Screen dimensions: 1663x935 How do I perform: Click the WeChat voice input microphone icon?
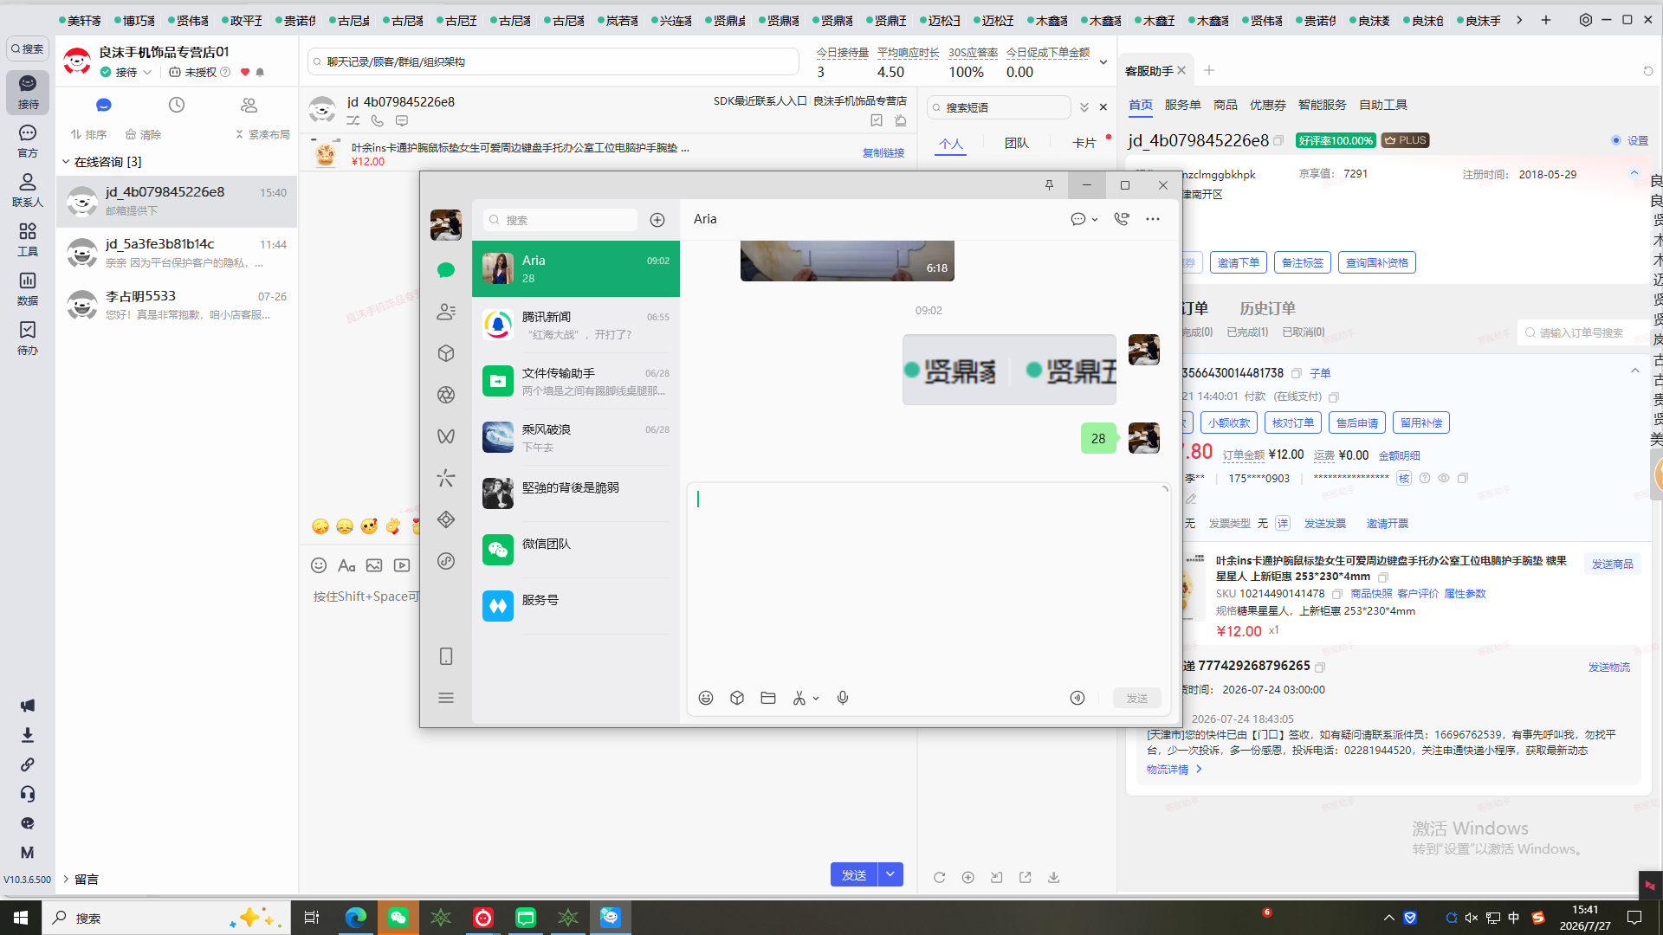click(x=843, y=698)
